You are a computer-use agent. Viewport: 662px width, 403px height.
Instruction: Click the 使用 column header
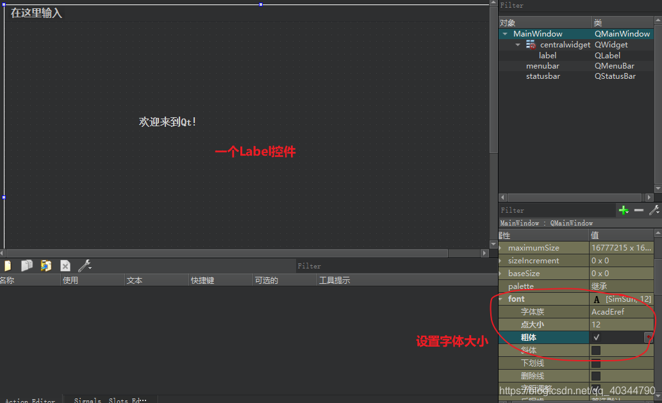click(93, 280)
